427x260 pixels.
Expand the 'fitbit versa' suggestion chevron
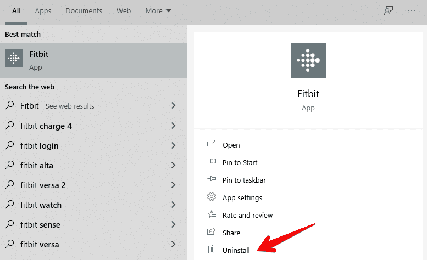174,244
